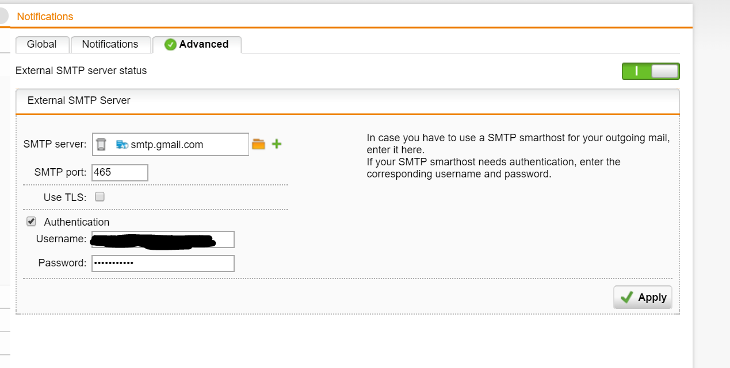Apply the SMTP settings

[x=643, y=297]
